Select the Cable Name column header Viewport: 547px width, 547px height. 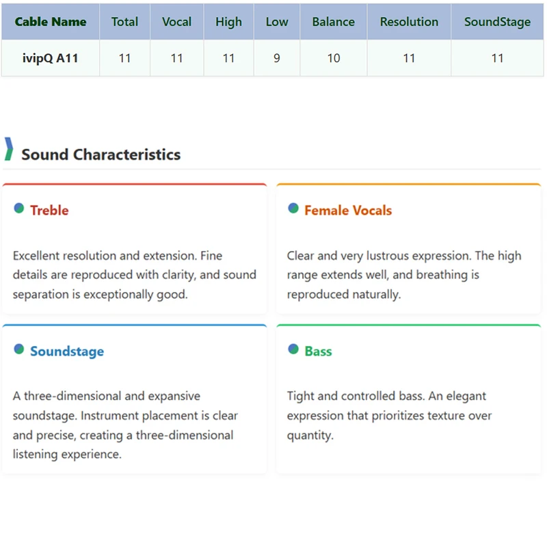pos(51,22)
